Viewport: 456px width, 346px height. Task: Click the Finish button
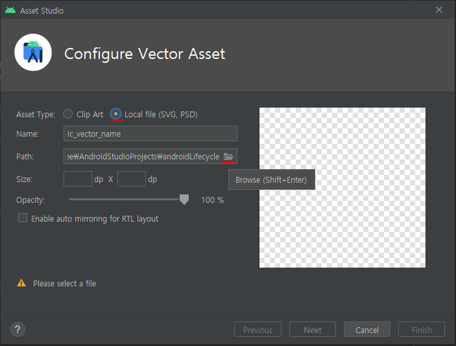point(422,329)
